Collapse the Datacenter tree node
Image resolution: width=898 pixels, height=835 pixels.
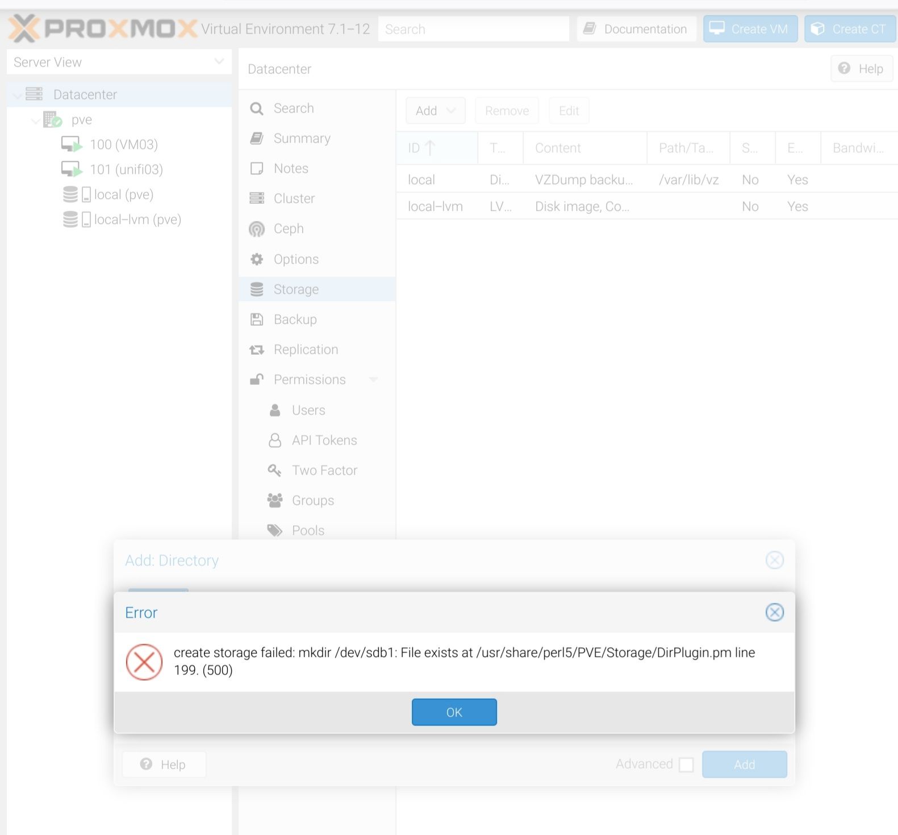coord(17,95)
